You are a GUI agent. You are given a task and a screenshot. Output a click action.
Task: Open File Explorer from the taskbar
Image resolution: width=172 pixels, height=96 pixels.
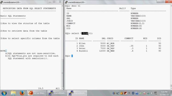pos(13,93)
